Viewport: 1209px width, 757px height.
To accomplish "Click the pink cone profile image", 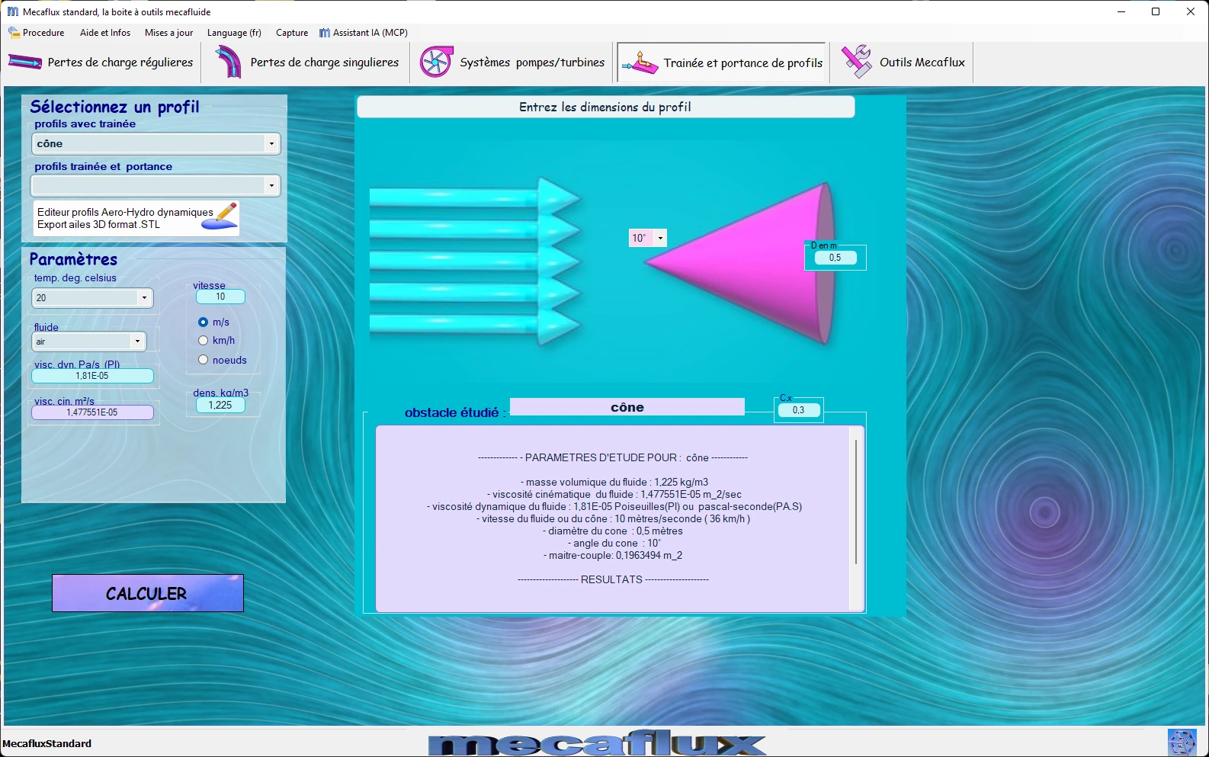I will [739, 262].
